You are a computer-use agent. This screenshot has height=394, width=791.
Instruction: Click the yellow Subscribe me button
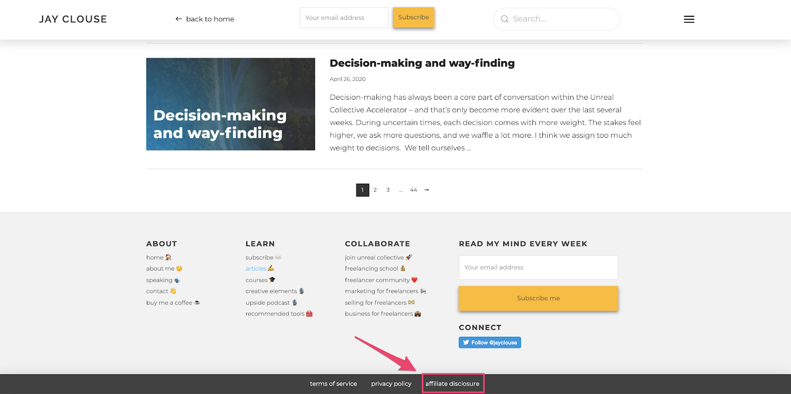click(x=538, y=298)
